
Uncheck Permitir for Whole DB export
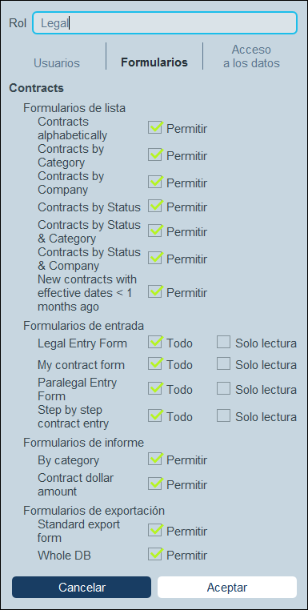[x=154, y=554]
